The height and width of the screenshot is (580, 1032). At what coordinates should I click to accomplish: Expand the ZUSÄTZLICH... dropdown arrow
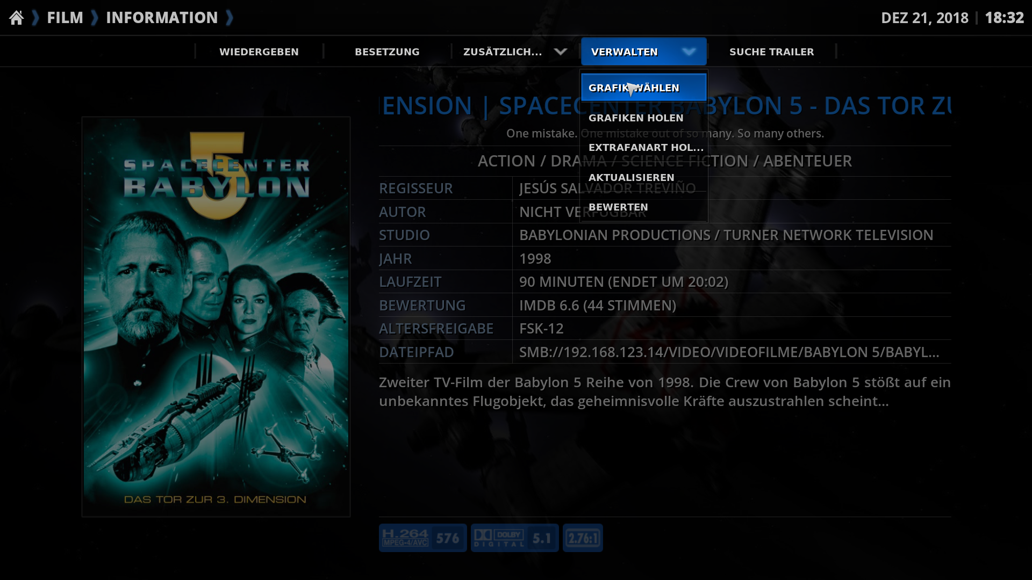click(560, 52)
